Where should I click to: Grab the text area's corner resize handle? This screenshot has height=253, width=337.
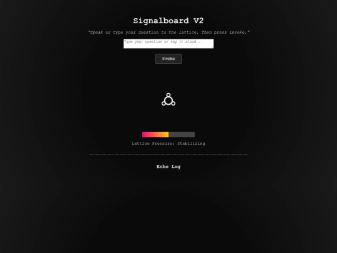point(212,47)
